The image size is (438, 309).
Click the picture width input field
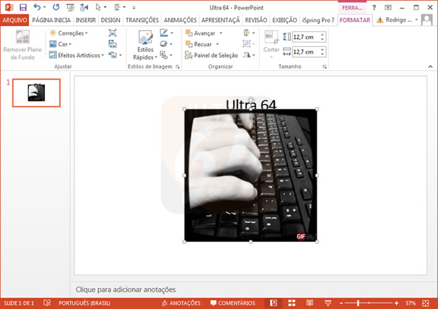(x=306, y=52)
